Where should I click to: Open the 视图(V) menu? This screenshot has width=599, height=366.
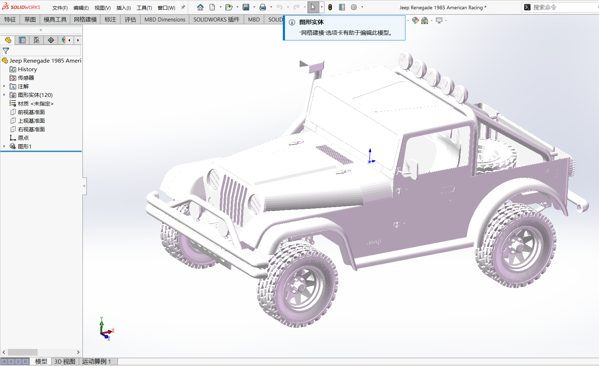[x=103, y=8]
